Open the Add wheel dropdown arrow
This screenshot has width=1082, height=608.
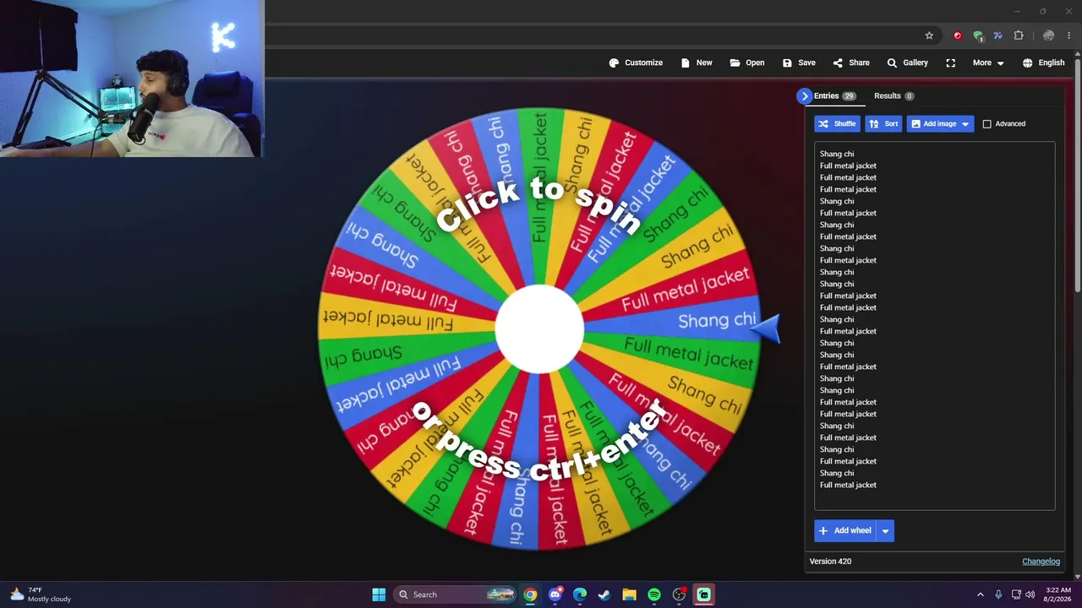pyautogui.click(x=885, y=530)
